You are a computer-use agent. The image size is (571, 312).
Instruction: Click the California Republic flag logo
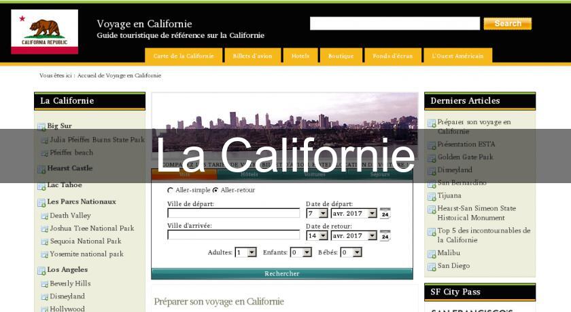(45, 32)
